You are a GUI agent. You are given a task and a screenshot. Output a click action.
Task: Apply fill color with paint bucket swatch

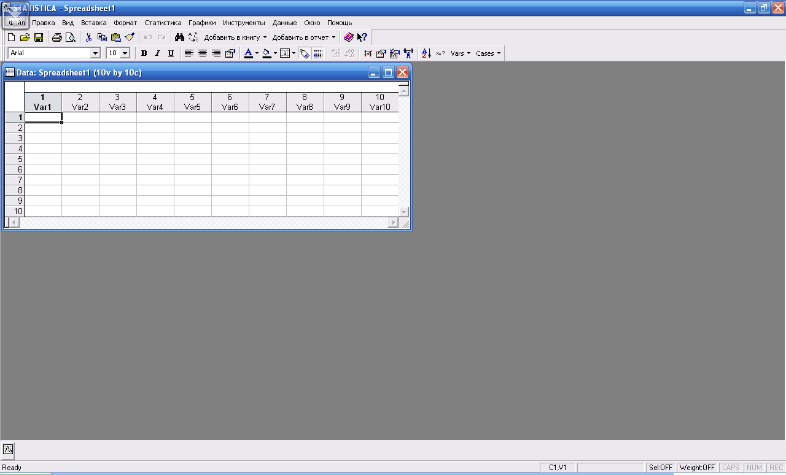point(267,53)
